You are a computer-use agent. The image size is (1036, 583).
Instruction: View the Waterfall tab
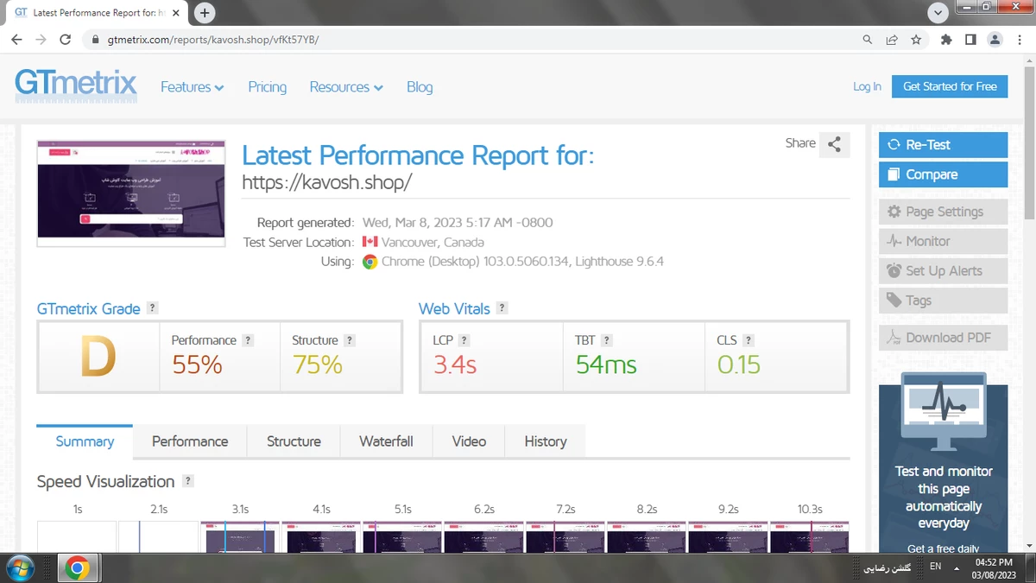[x=386, y=441]
